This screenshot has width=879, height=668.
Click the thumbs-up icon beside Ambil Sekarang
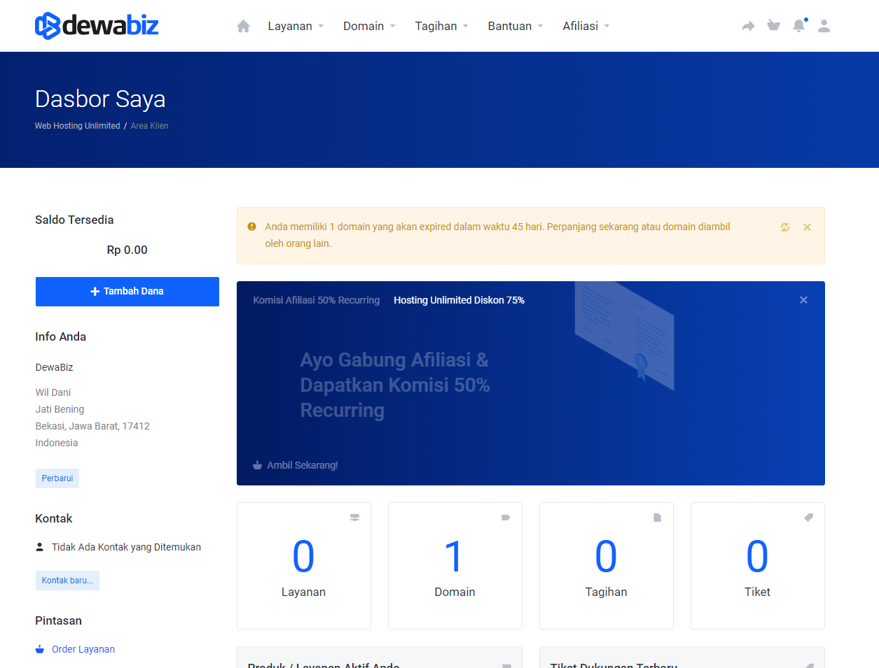(256, 464)
